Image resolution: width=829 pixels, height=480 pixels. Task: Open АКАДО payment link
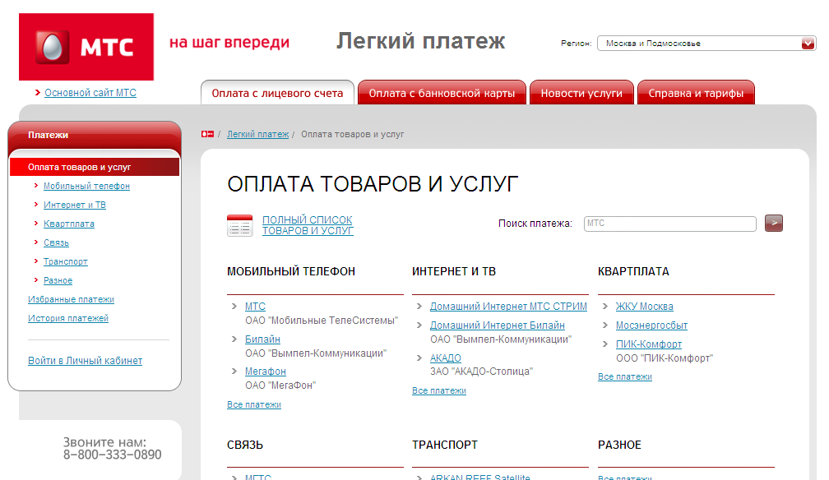[445, 358]
